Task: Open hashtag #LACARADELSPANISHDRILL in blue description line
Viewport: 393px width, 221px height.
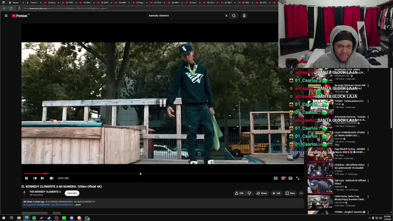Action: pos(37,205)
